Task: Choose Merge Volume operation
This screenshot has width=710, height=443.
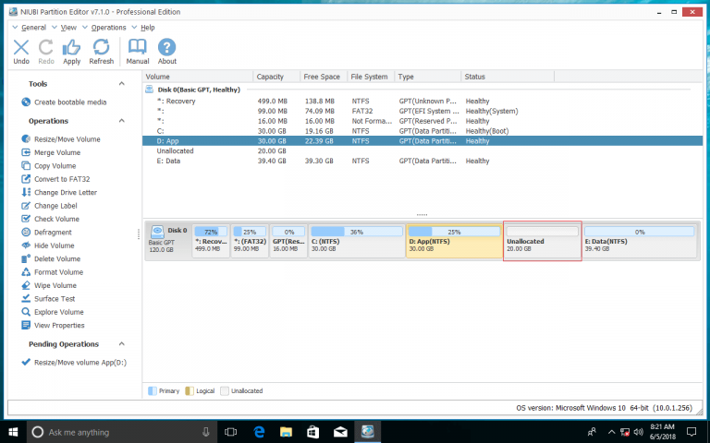Action: (x=51, y=152)
